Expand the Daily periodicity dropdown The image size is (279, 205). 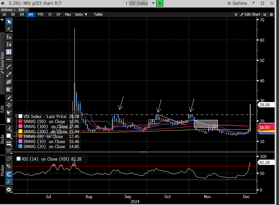[81, 14]
